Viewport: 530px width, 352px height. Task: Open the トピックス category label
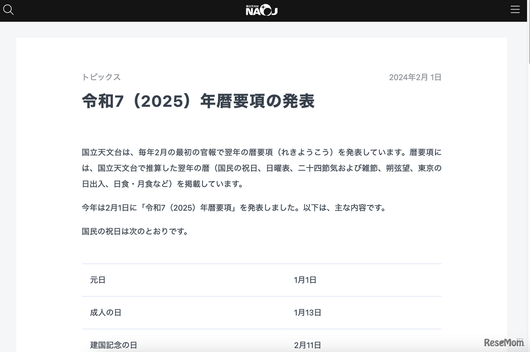click(x=101, y=77)
